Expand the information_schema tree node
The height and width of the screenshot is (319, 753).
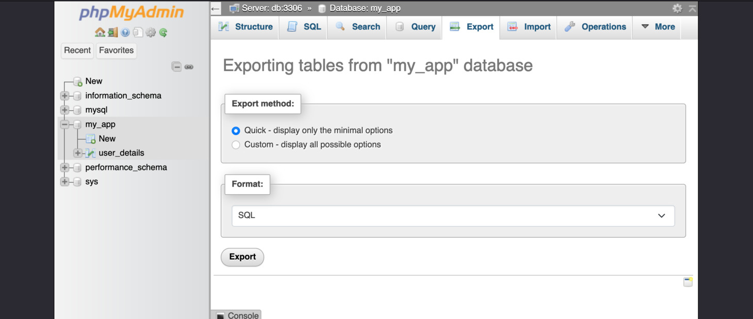coord(64,96)
